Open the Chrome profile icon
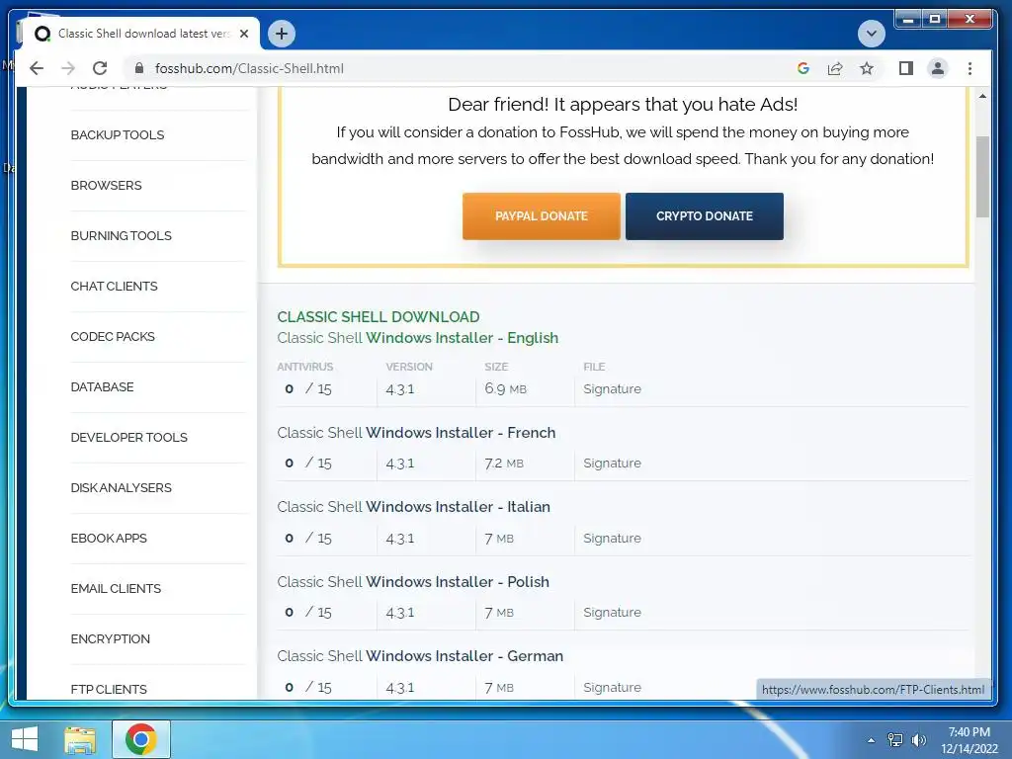The image size is (1012, 759). (937, 68)
